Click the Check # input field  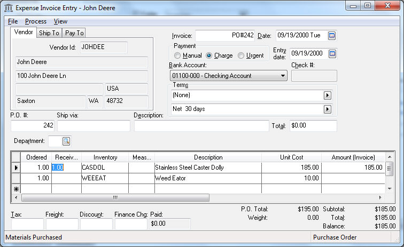click(314, 76)
